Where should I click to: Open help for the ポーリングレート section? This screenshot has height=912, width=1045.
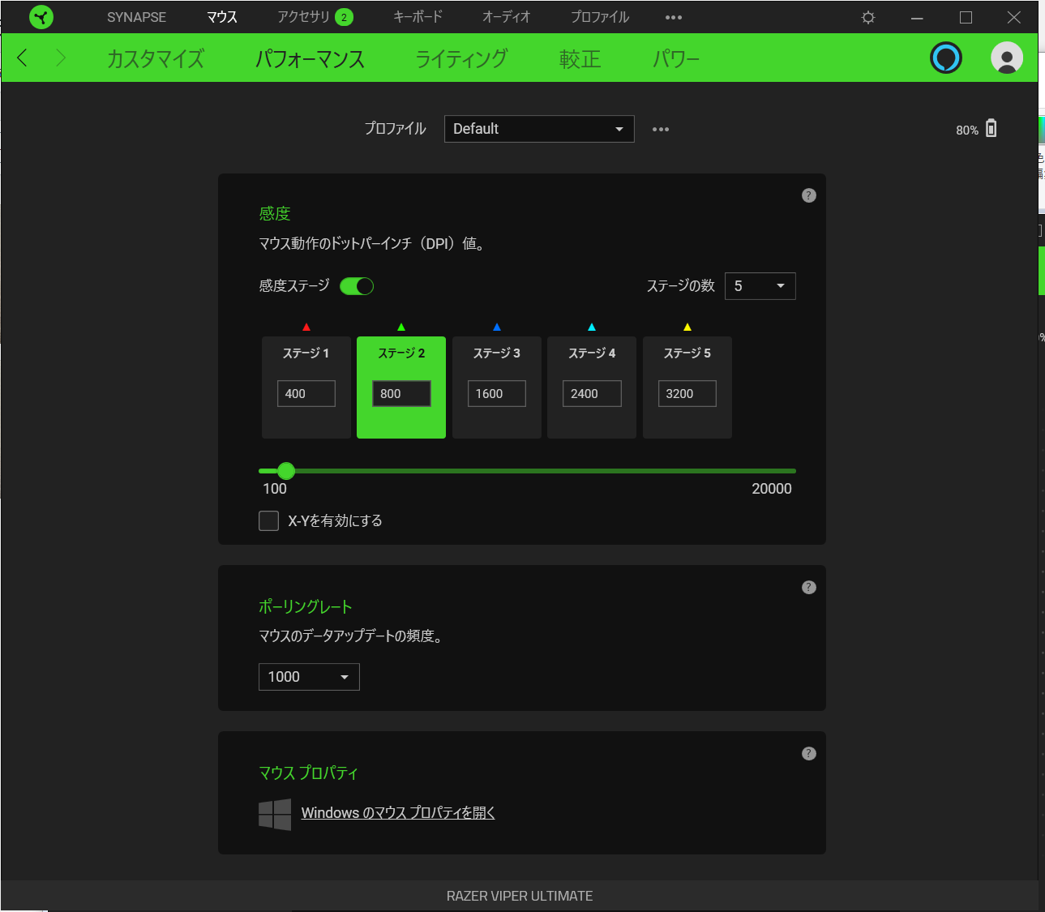809,587
